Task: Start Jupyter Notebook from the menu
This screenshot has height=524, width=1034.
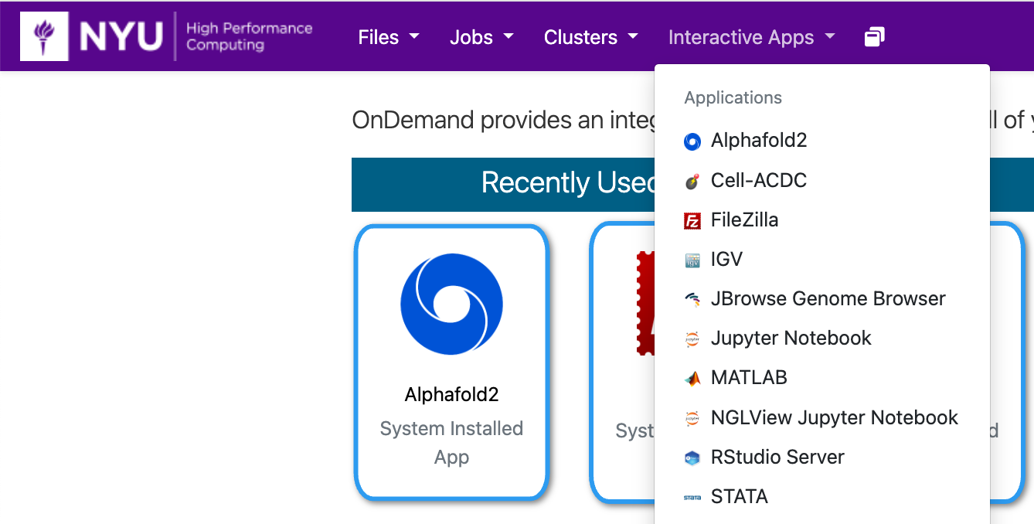Action: pos(821,338)
